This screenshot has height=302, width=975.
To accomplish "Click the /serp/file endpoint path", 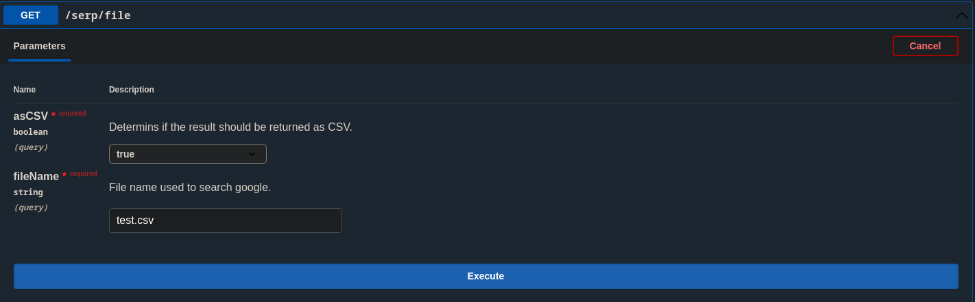I will [x=98, y=15].
